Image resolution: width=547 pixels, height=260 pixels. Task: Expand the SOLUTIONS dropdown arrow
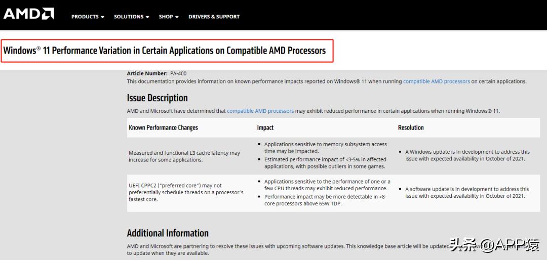[x=147, y=17]
